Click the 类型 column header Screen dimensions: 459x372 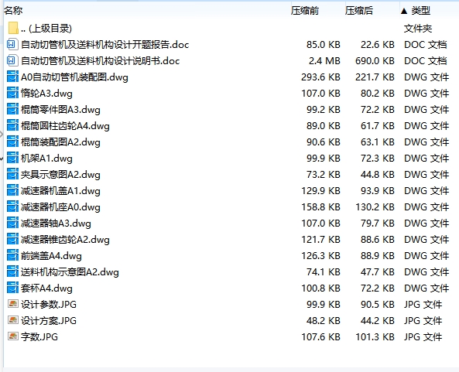click(420, 11)
